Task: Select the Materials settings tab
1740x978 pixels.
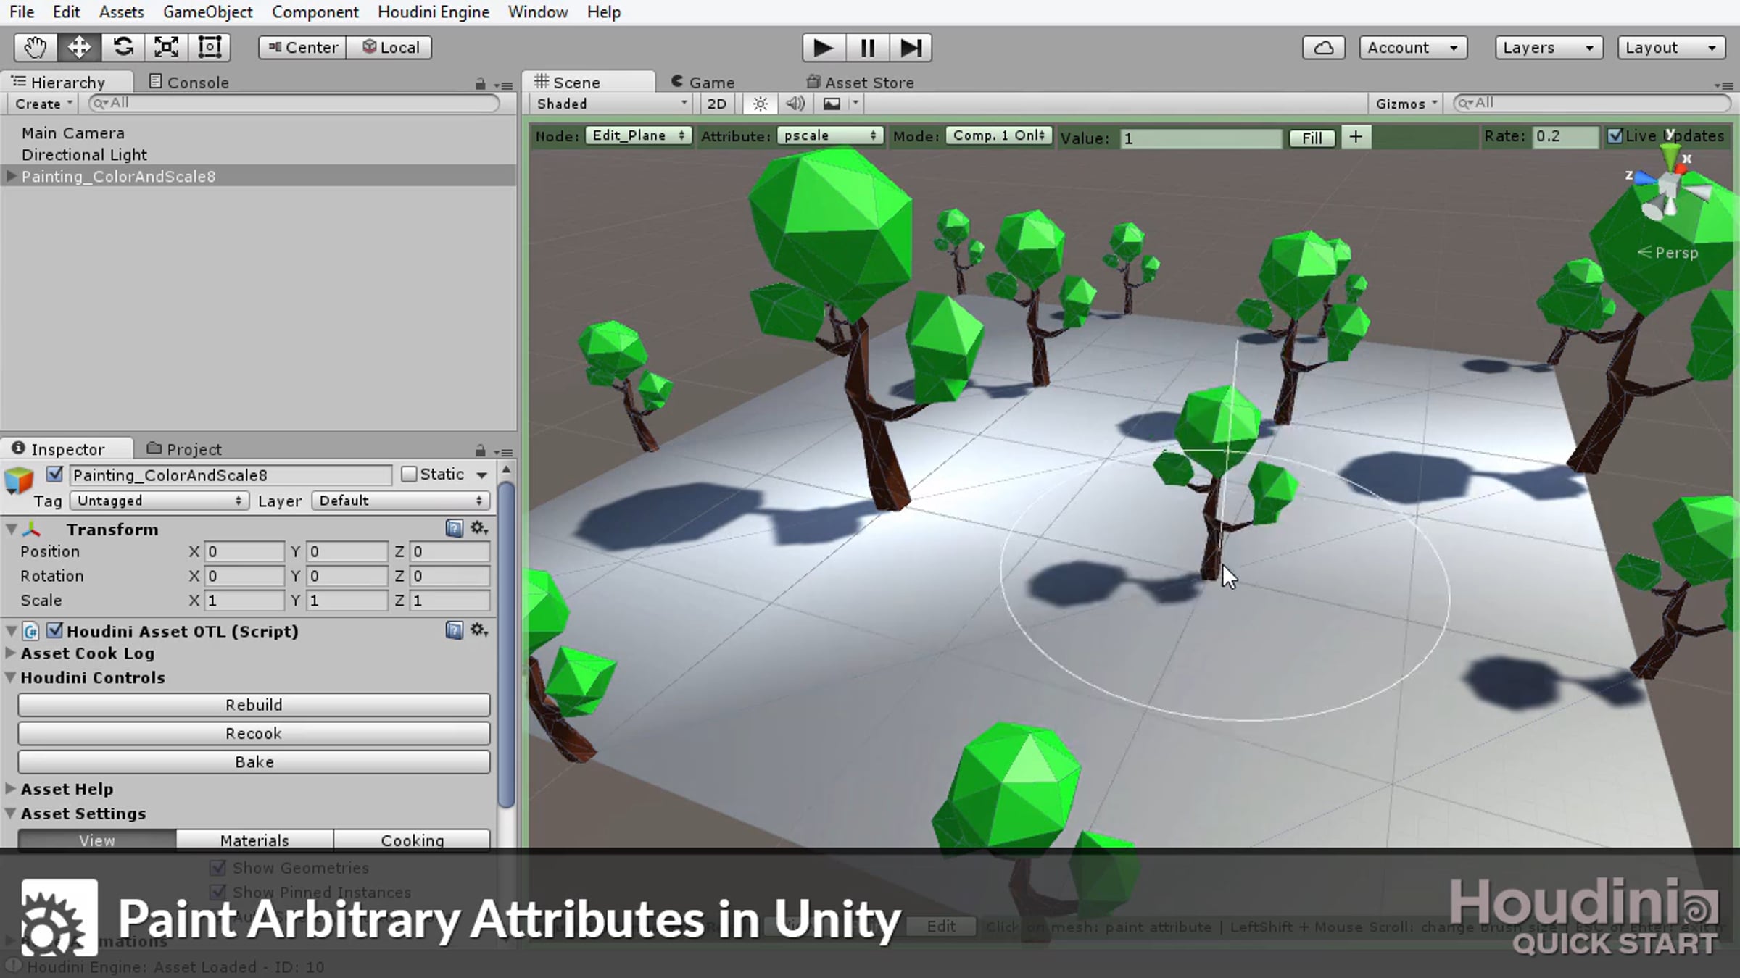Action: (254, 840)
